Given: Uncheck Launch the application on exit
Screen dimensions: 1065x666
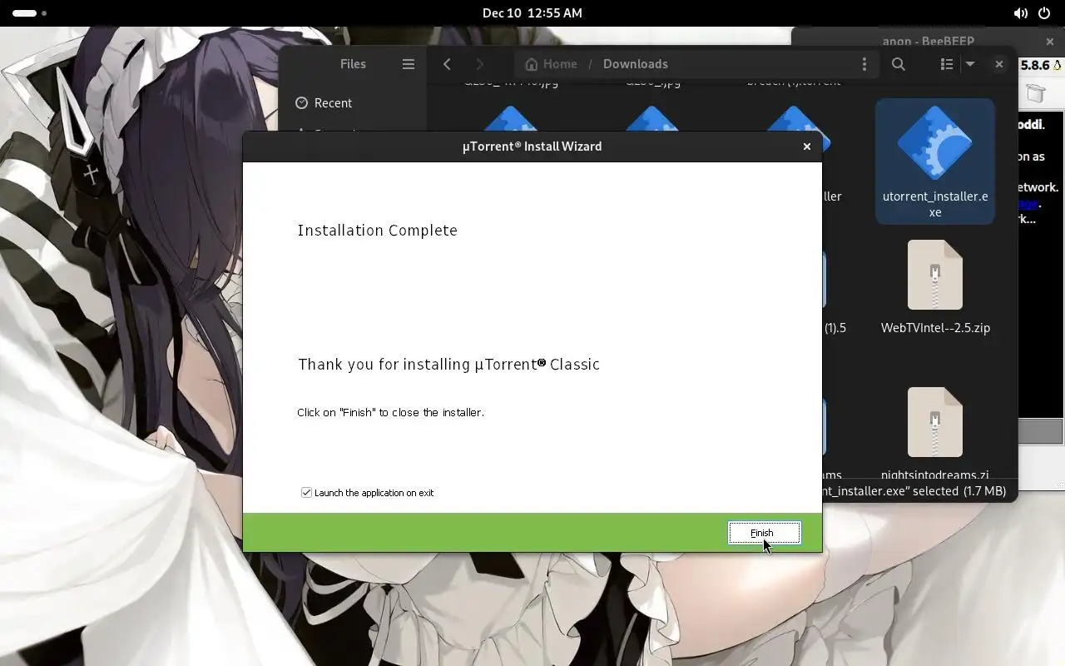Looking at the screenshot, I should [306, 493].
